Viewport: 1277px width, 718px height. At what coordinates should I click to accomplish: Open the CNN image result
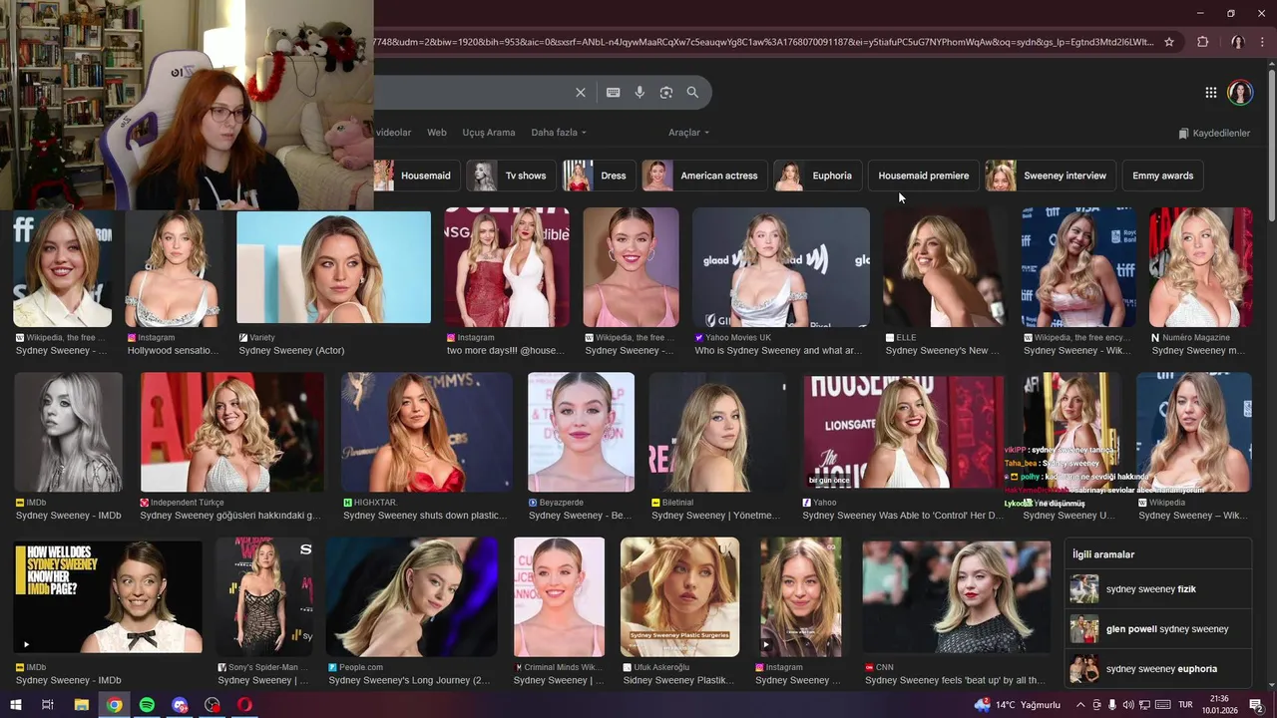[x=956, y=596]
